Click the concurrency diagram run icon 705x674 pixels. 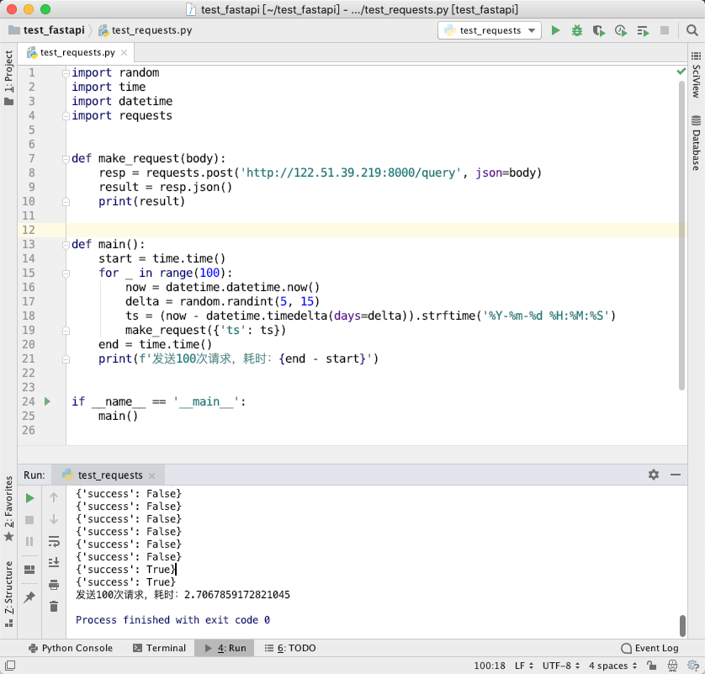[643, 30]
